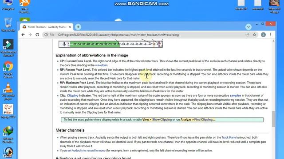284x159 pixels.
Task: Click the address bar URL
Action: point(118,34)
